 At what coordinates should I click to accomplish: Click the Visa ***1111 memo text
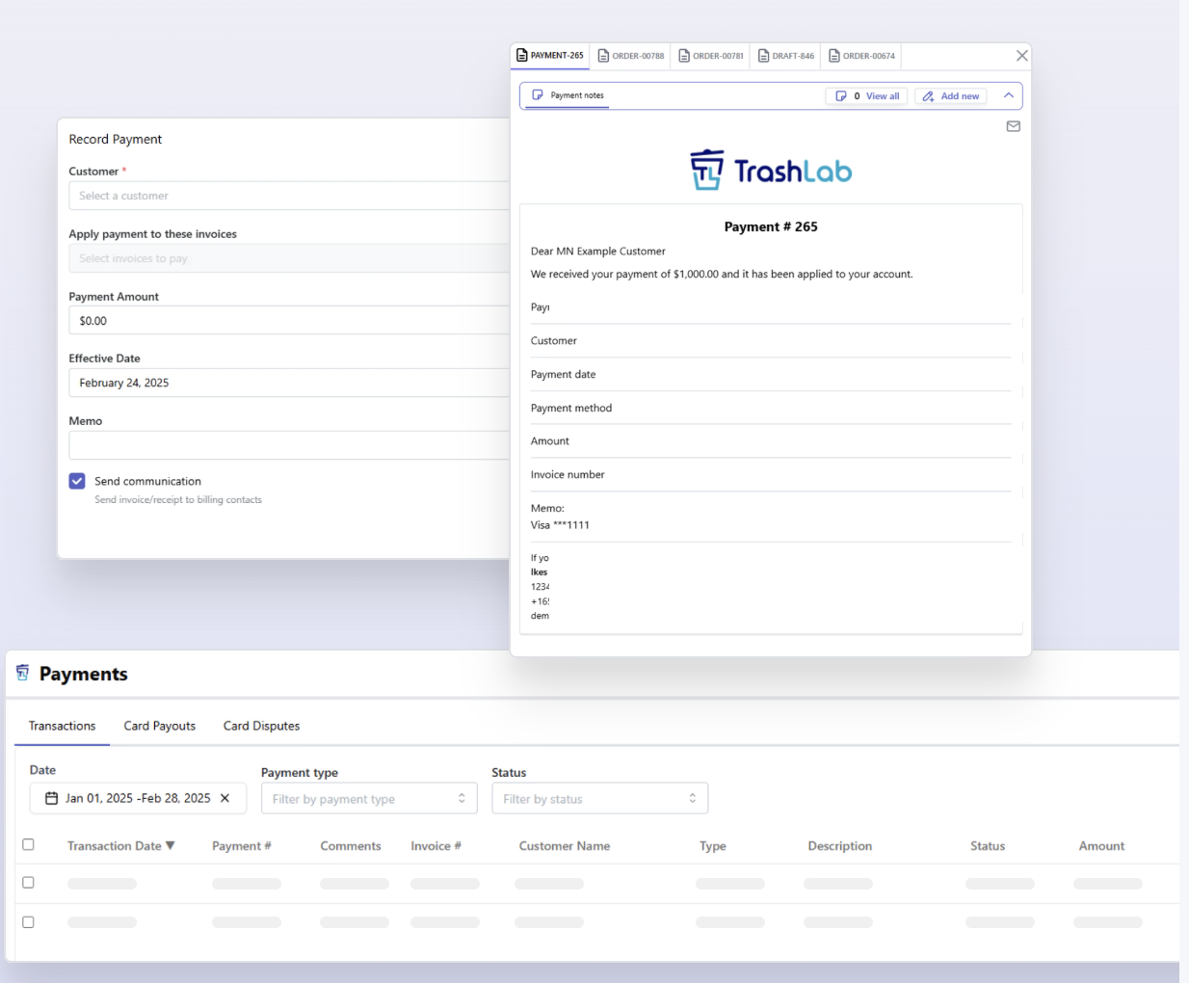click(560, 525)
